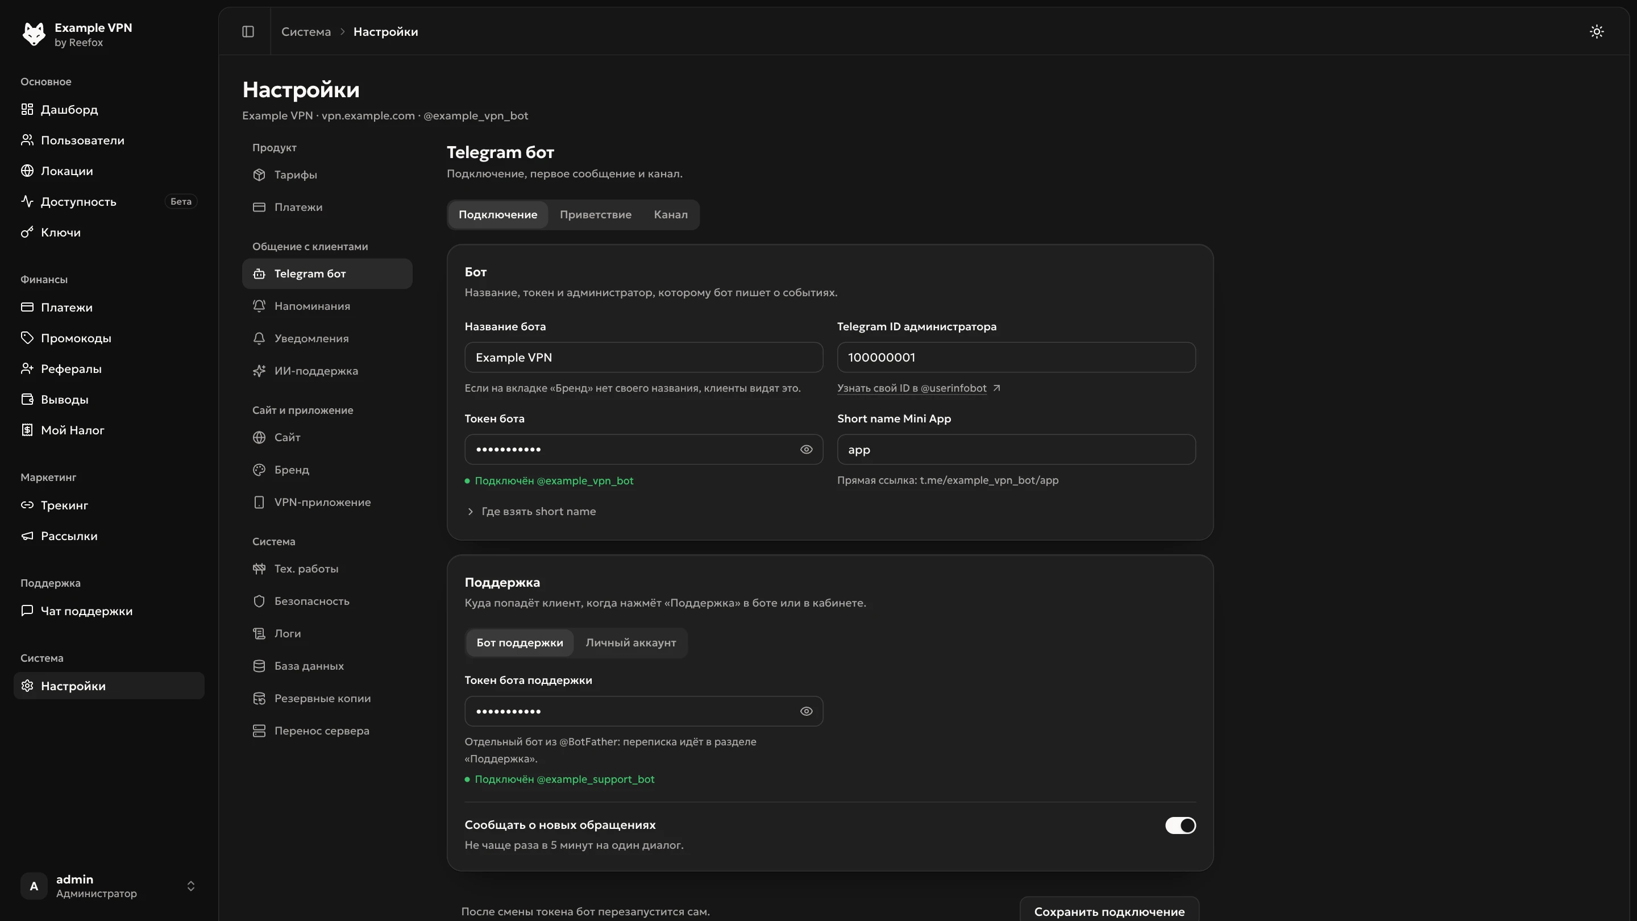Switch theme with the sun icon
The image size is (1637, 921).
(x=1596, y=32)
